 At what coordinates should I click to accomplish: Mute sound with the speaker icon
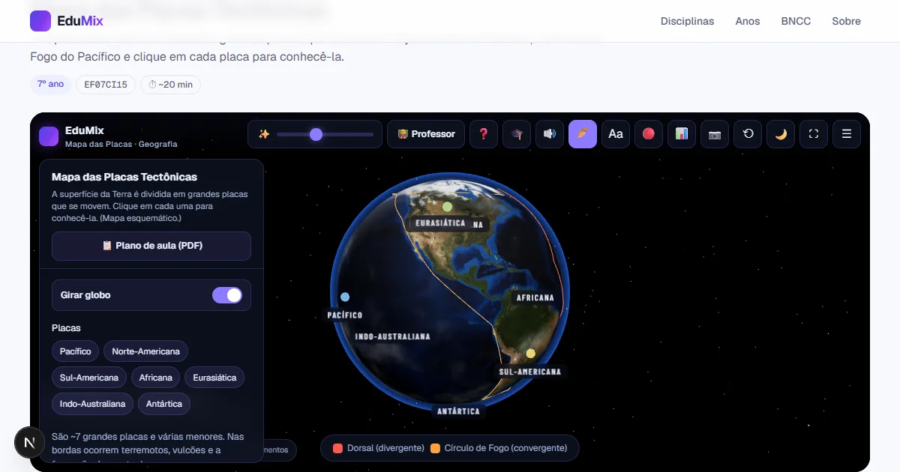coord(550,134)
